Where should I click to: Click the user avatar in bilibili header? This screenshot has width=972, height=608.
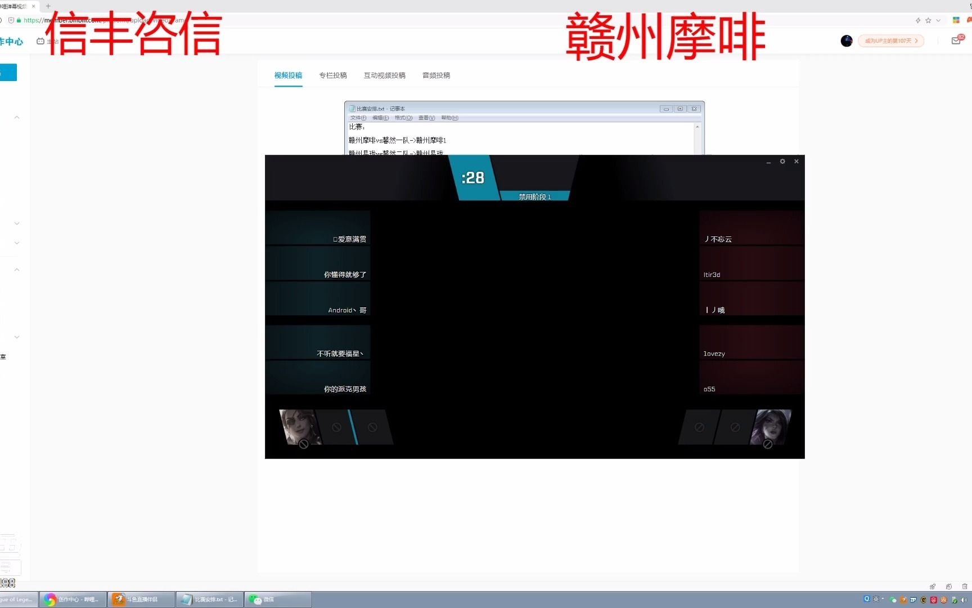847,41
